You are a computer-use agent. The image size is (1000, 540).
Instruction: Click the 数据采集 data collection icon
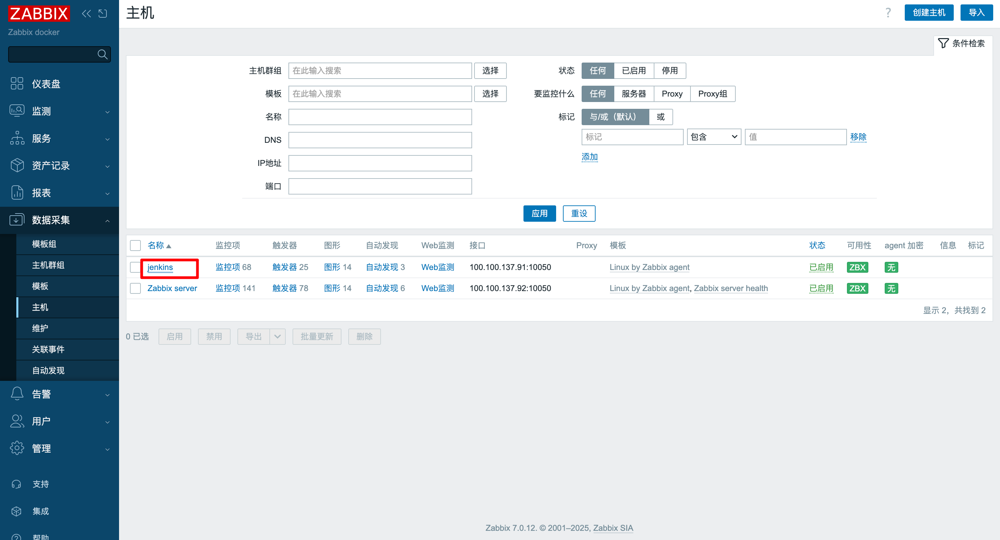pyautogui.click(x=17, y=219)
